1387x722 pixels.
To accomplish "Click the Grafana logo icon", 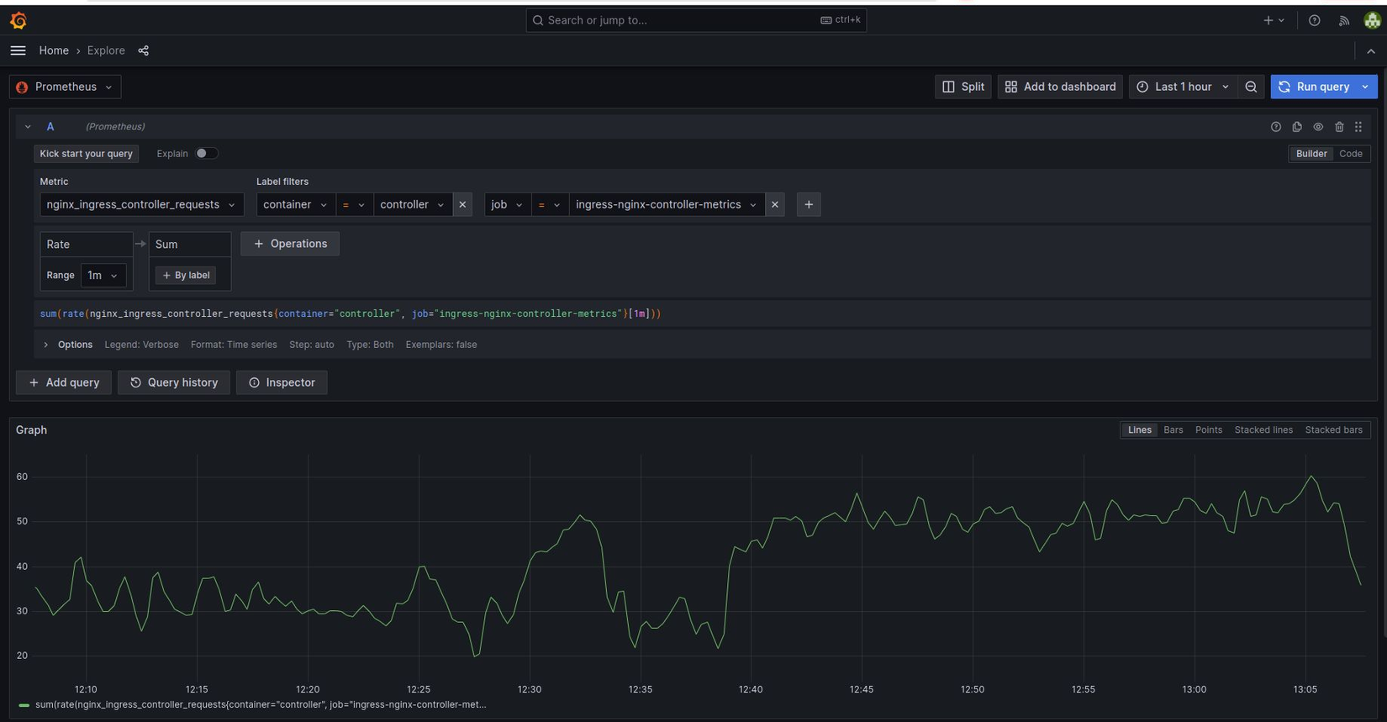I will 18,20.
